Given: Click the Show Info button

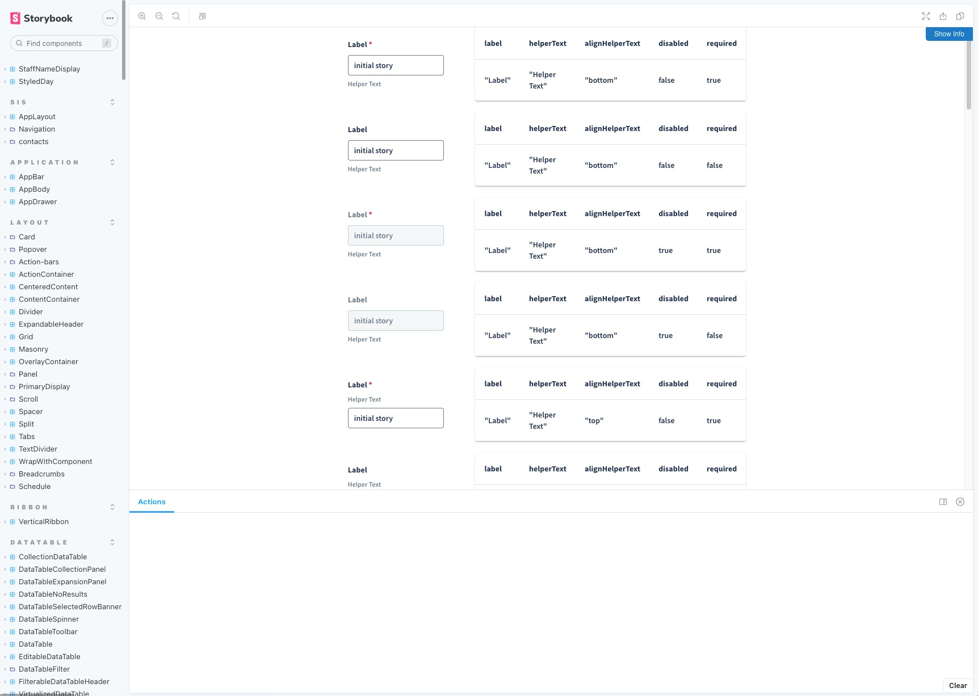Looking at the screenshot, I should coord(949,34).
